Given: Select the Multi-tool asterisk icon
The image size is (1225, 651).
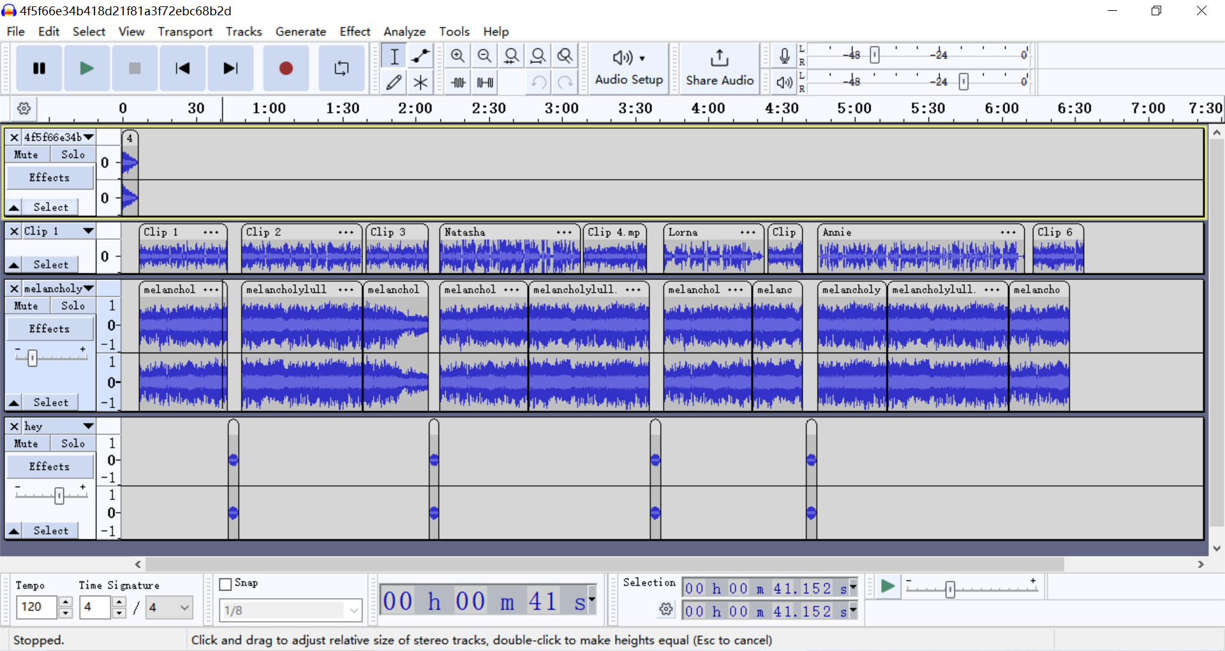Looking at the screenshot, I should [420, 82].
